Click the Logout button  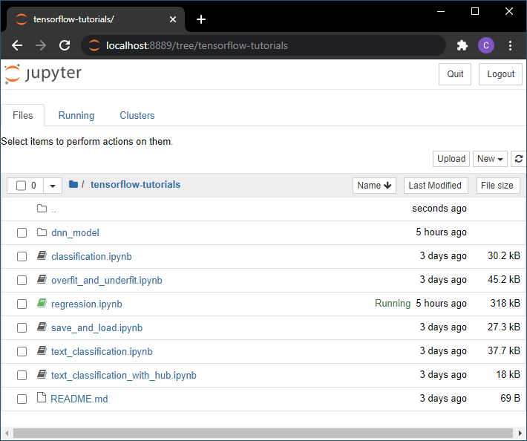[x=500, y=74]
